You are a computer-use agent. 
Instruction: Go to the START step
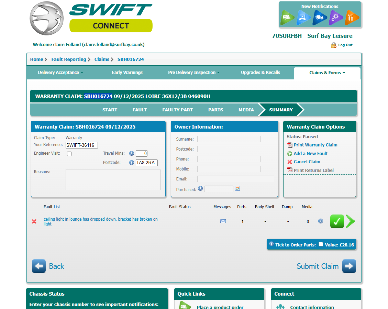tap(110, 110)
